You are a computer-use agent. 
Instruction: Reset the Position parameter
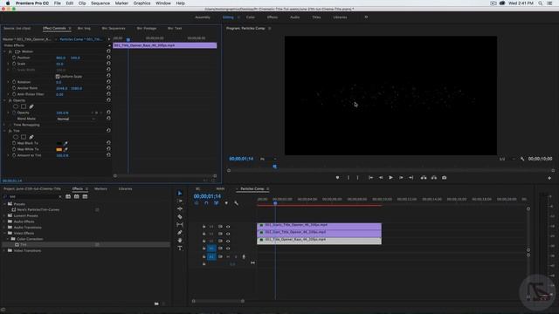[x=108, y=58]
